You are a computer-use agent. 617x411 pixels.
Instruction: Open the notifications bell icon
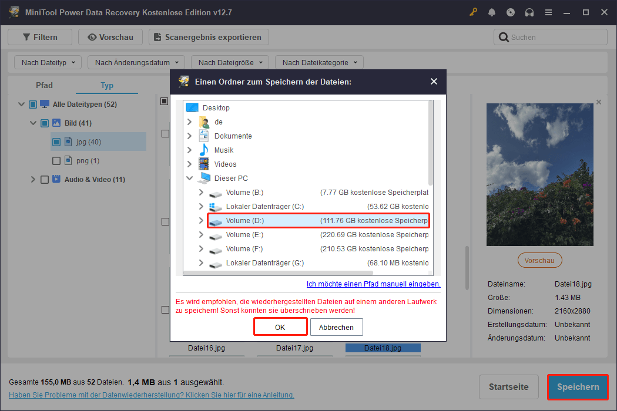tap(492, 12)
